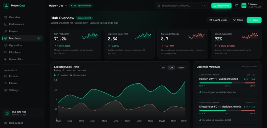The height and width of the screenshot is (128, 267).
Task: Open Fitness in Workspace
Action: click(22, 83)
